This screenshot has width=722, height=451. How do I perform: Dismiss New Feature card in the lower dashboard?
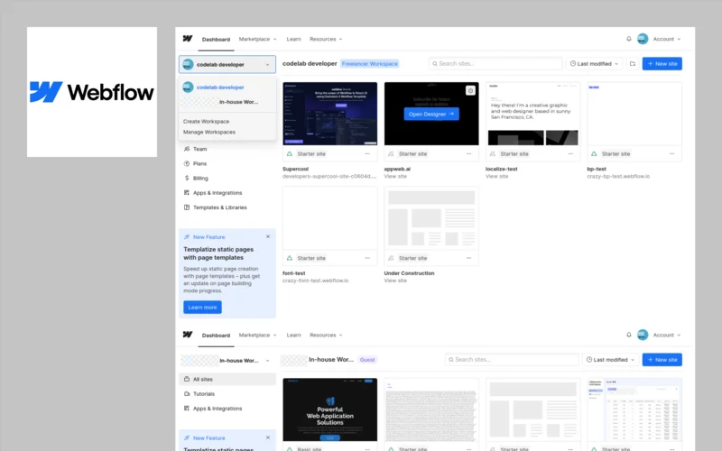pos(268,437)
